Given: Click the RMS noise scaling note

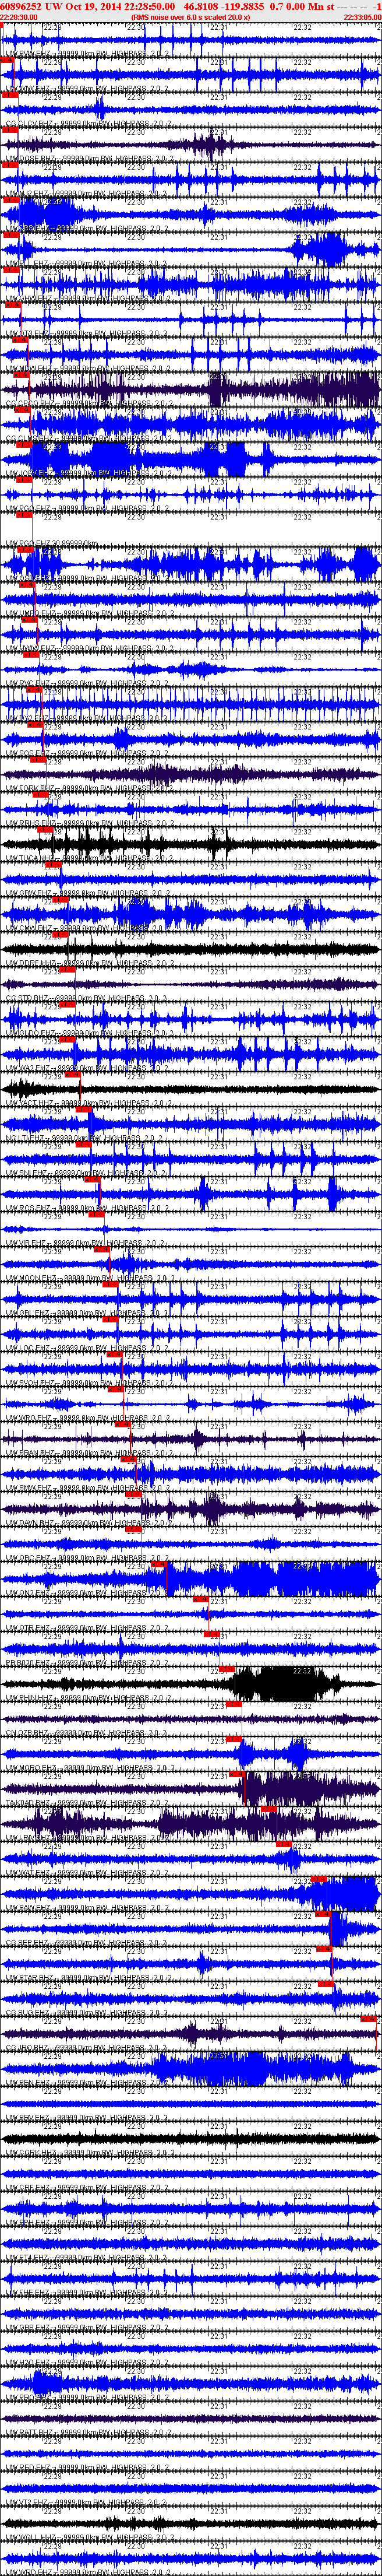Looking at the screenshot, I should [190, 17].
